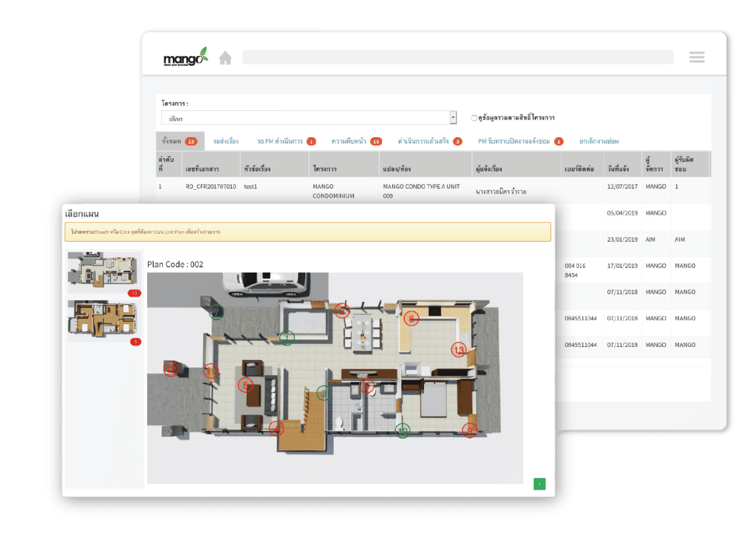Viewport: 751px width, 533px height.
Task: Click red marker 13 in kitchen
Action: pos(459,350)
